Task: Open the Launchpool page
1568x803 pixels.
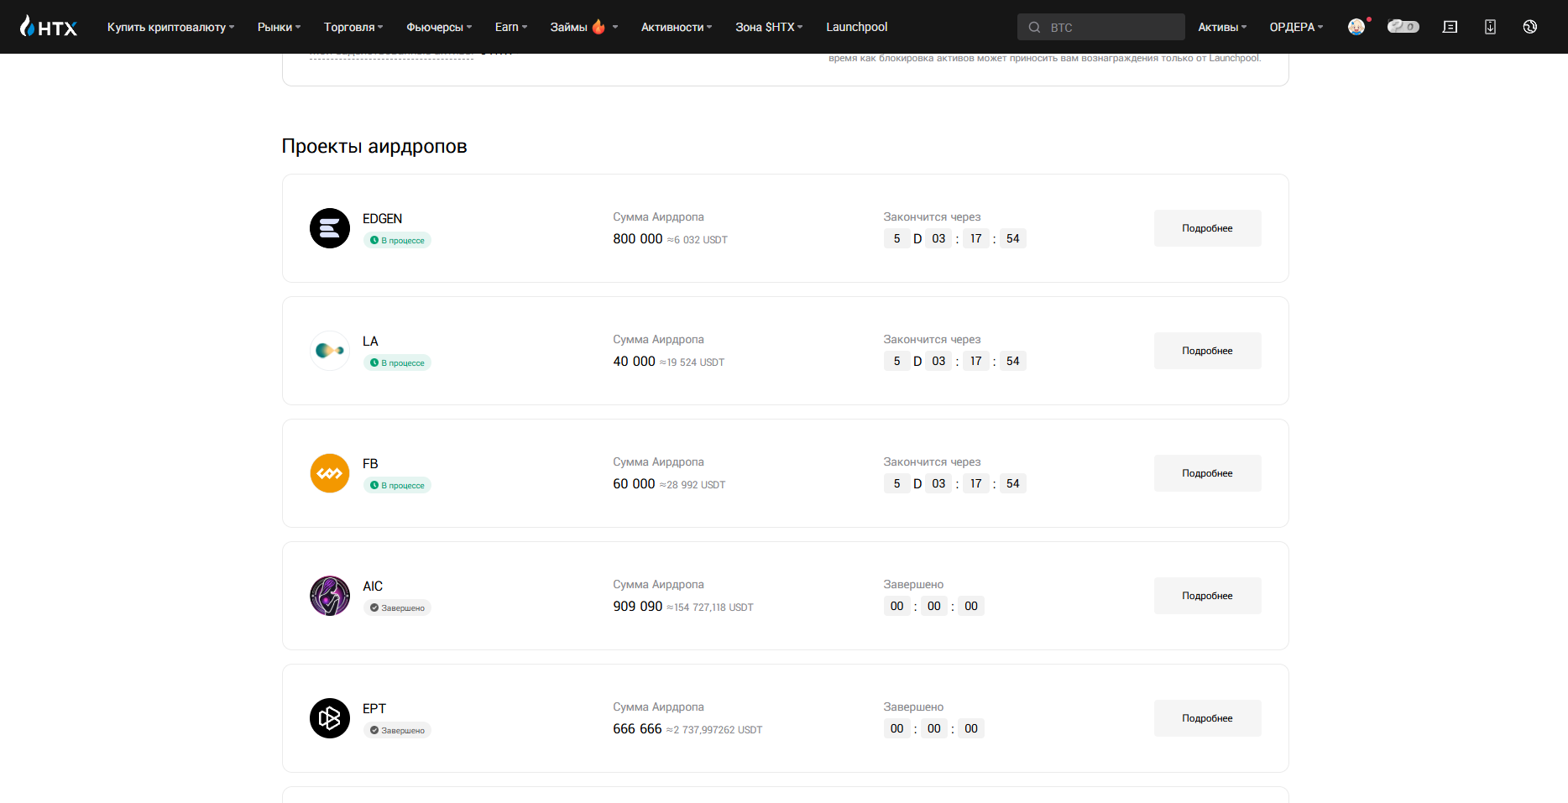Action: coord(857,27)
